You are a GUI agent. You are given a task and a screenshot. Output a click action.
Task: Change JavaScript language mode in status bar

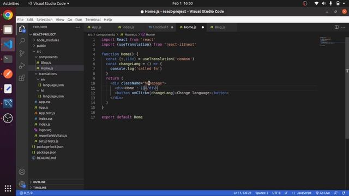pos(302,193)
